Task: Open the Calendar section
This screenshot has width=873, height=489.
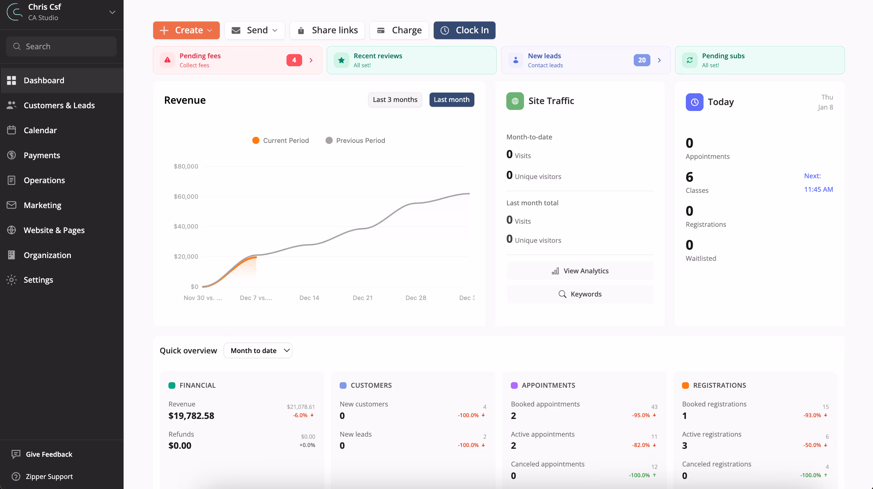Action: point(40,130)
